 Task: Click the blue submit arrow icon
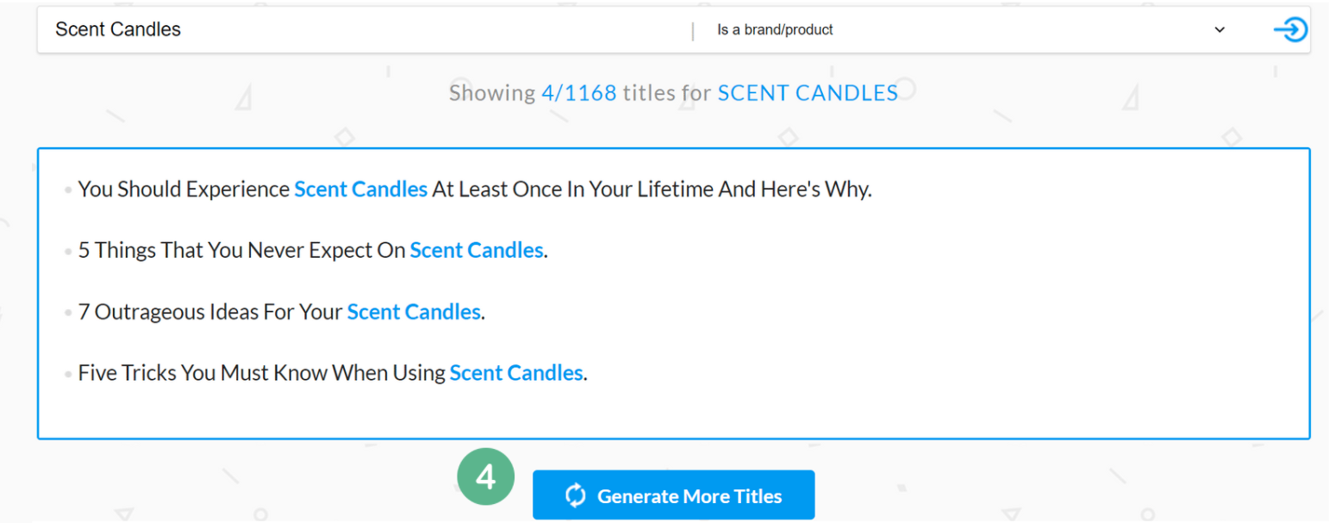[1290, 30]
